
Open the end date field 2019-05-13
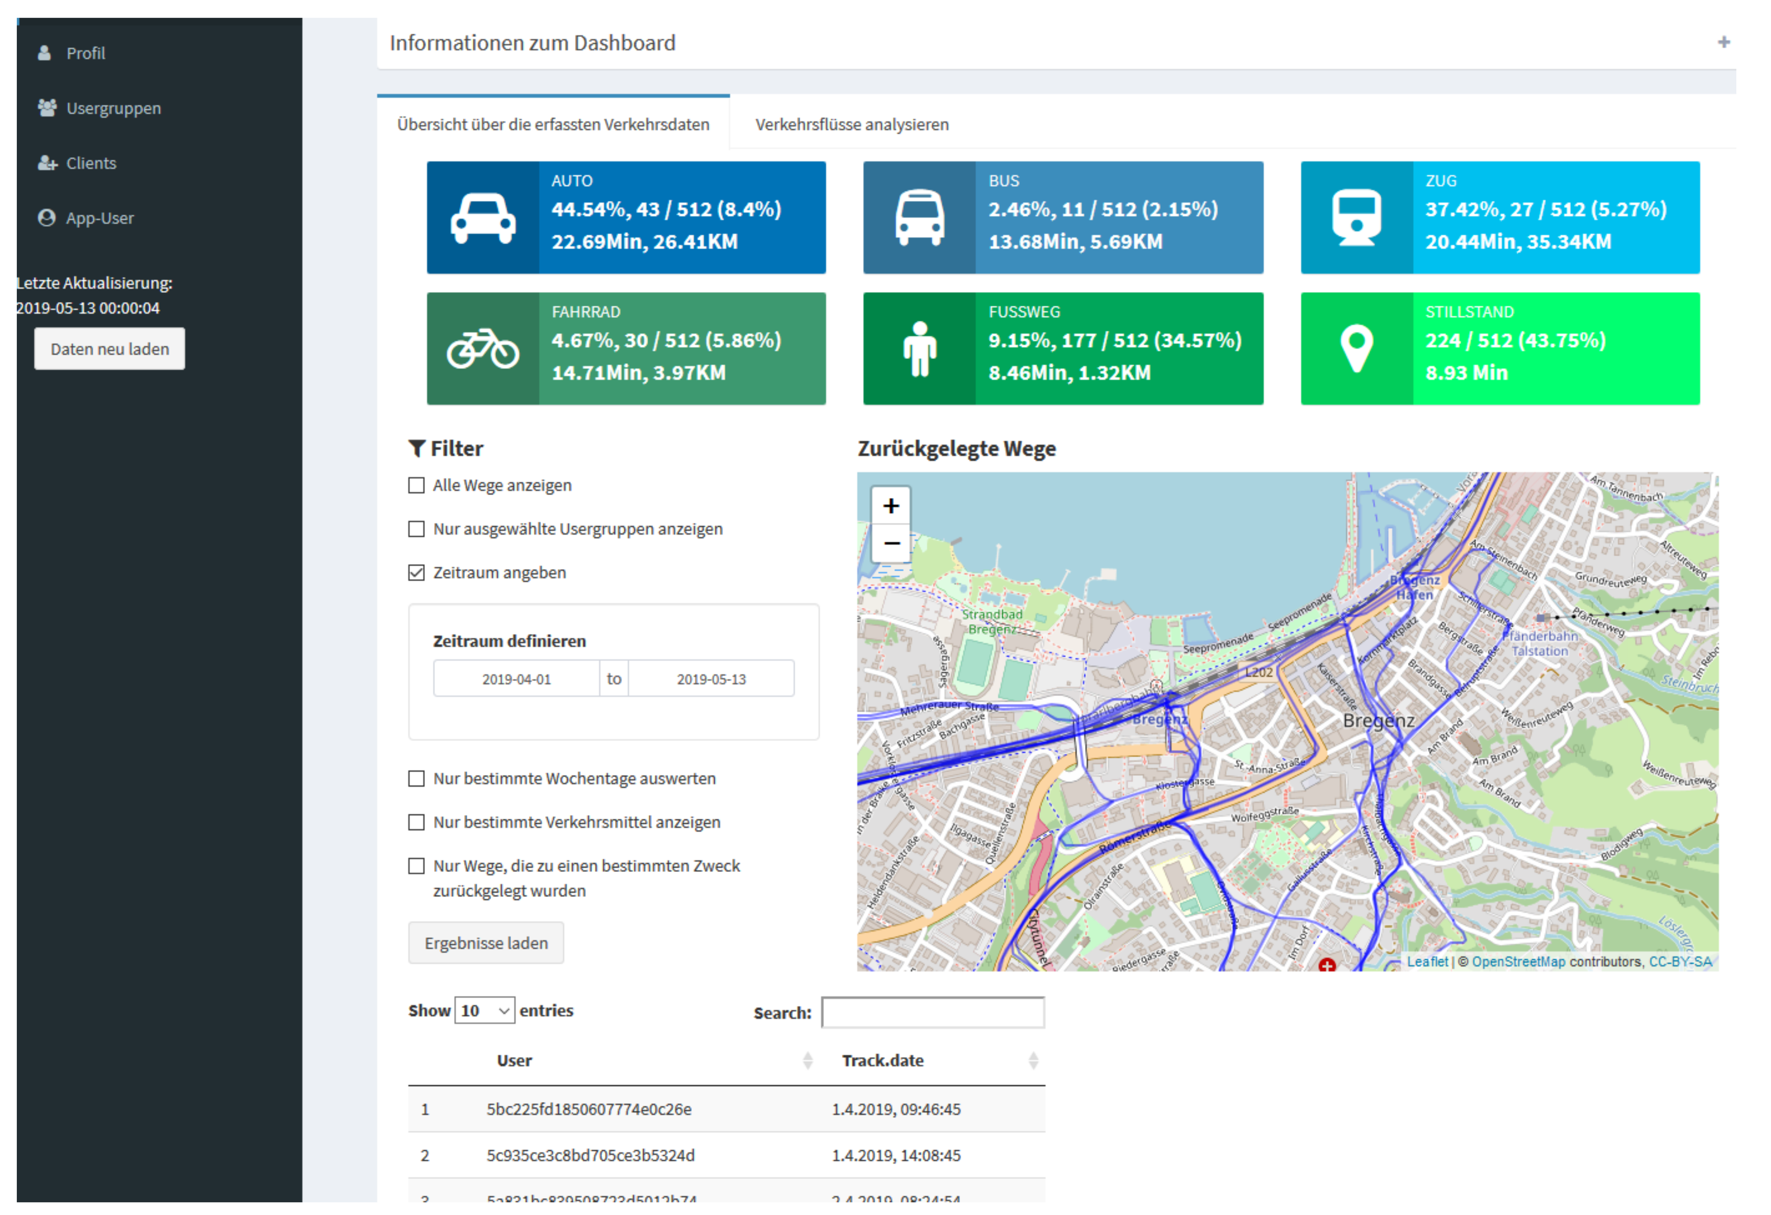(711, 679)
